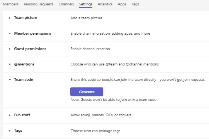The height and width of the screenshot is (139, 209).
Task: Switch to the Members tab
Action: pyautogui.click(x=11, y=4)
